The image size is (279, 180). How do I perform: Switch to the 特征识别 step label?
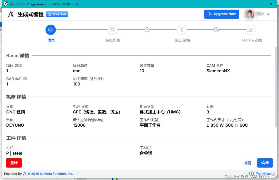point(113,40)
